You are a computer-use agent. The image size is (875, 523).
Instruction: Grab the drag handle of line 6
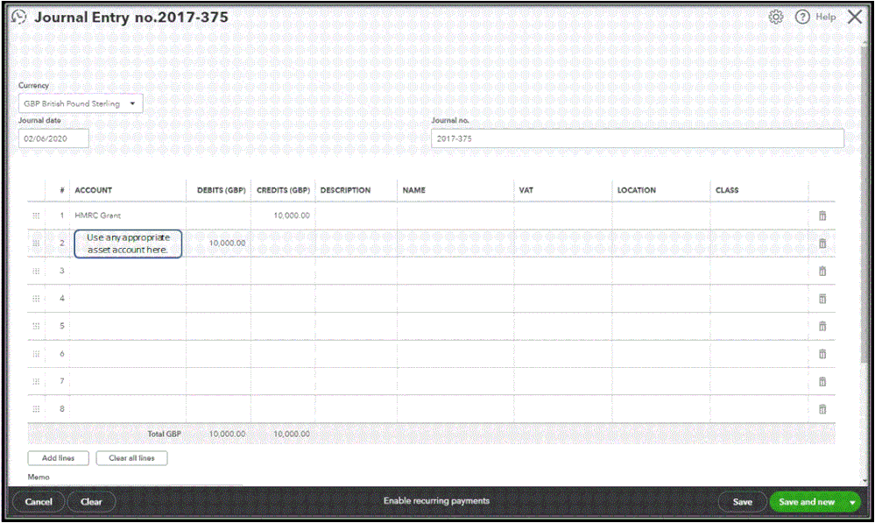36,354
